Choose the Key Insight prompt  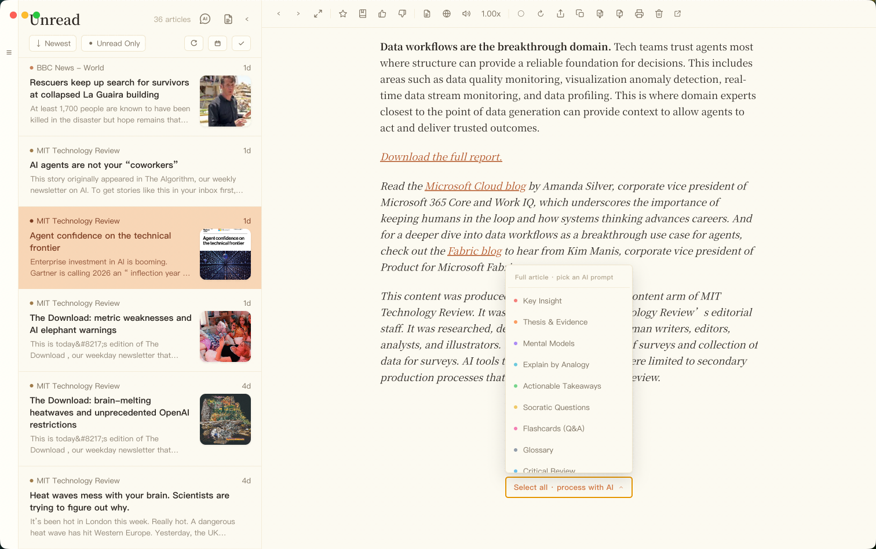point(569,301)
